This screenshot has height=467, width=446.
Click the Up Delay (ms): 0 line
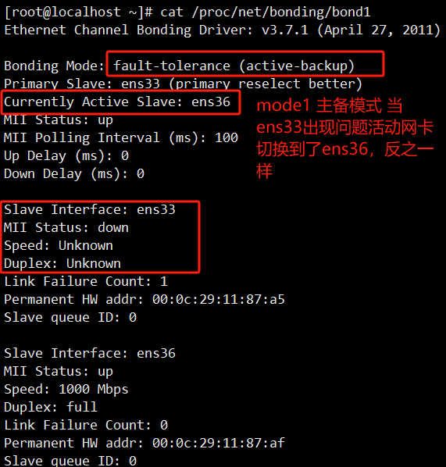[x=66, y=155]
